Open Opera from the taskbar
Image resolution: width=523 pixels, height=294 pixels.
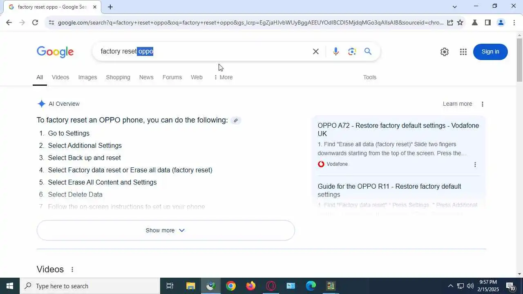click(271, 286)
